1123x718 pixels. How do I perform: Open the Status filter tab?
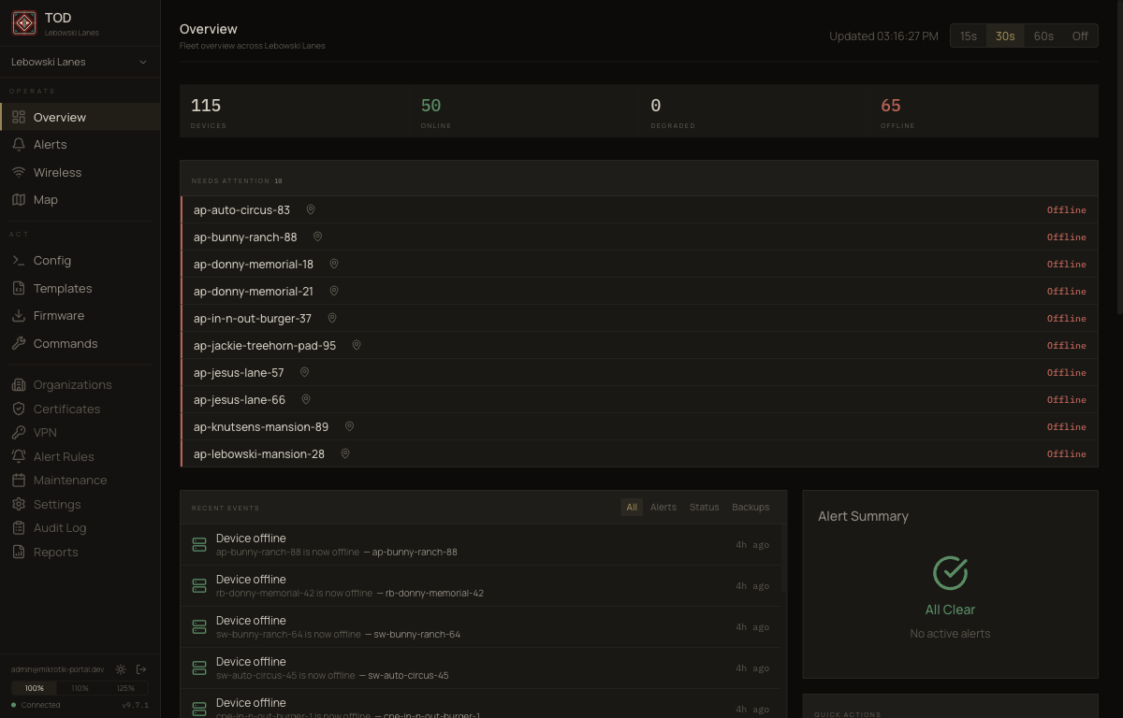point(704,507)
